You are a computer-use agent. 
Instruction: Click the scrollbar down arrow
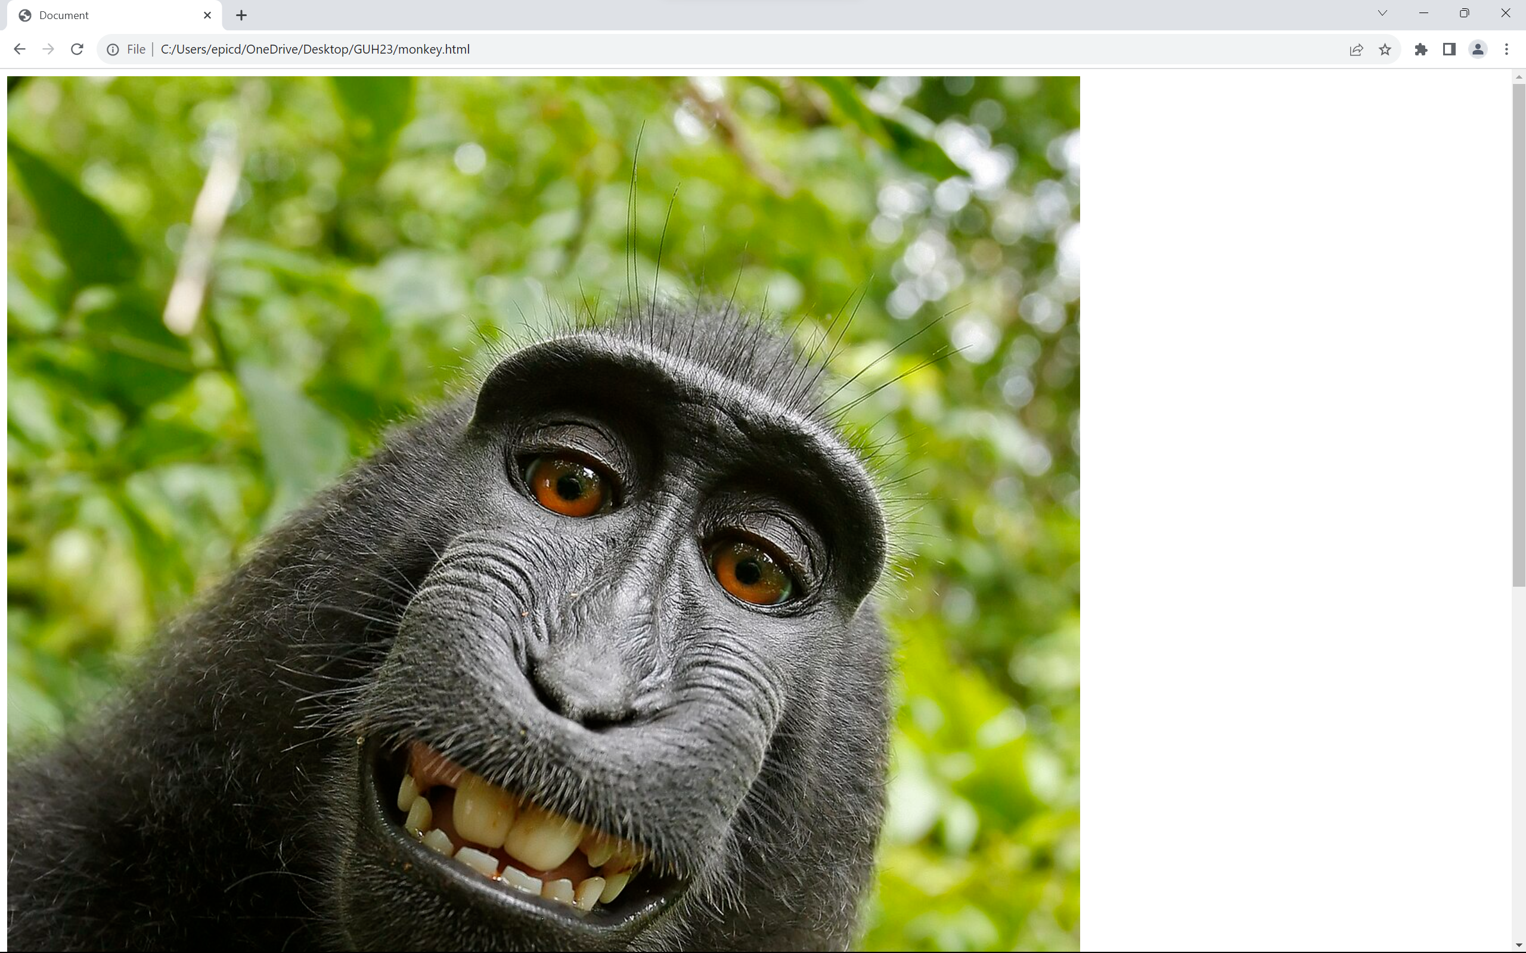tap(1518, 945)
